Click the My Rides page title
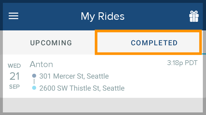 (x=103, y=16)
